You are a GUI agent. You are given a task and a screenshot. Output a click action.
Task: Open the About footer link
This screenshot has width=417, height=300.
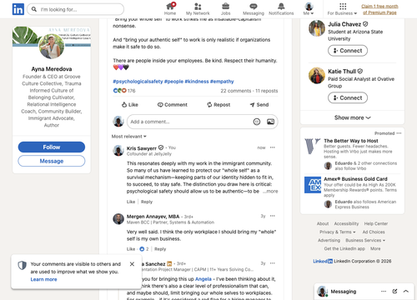coord(323,223)
